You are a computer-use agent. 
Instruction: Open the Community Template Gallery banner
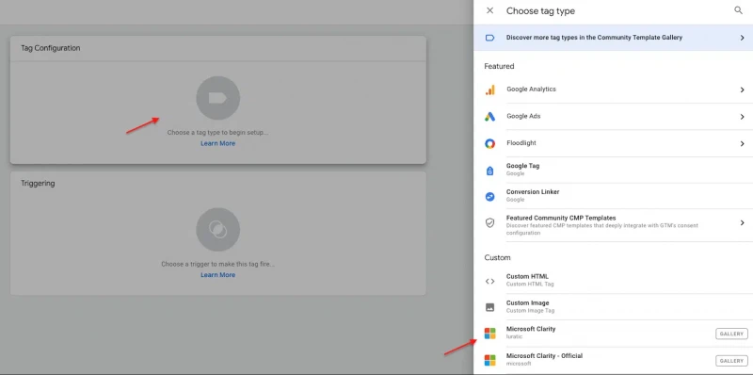click(614, 38)
